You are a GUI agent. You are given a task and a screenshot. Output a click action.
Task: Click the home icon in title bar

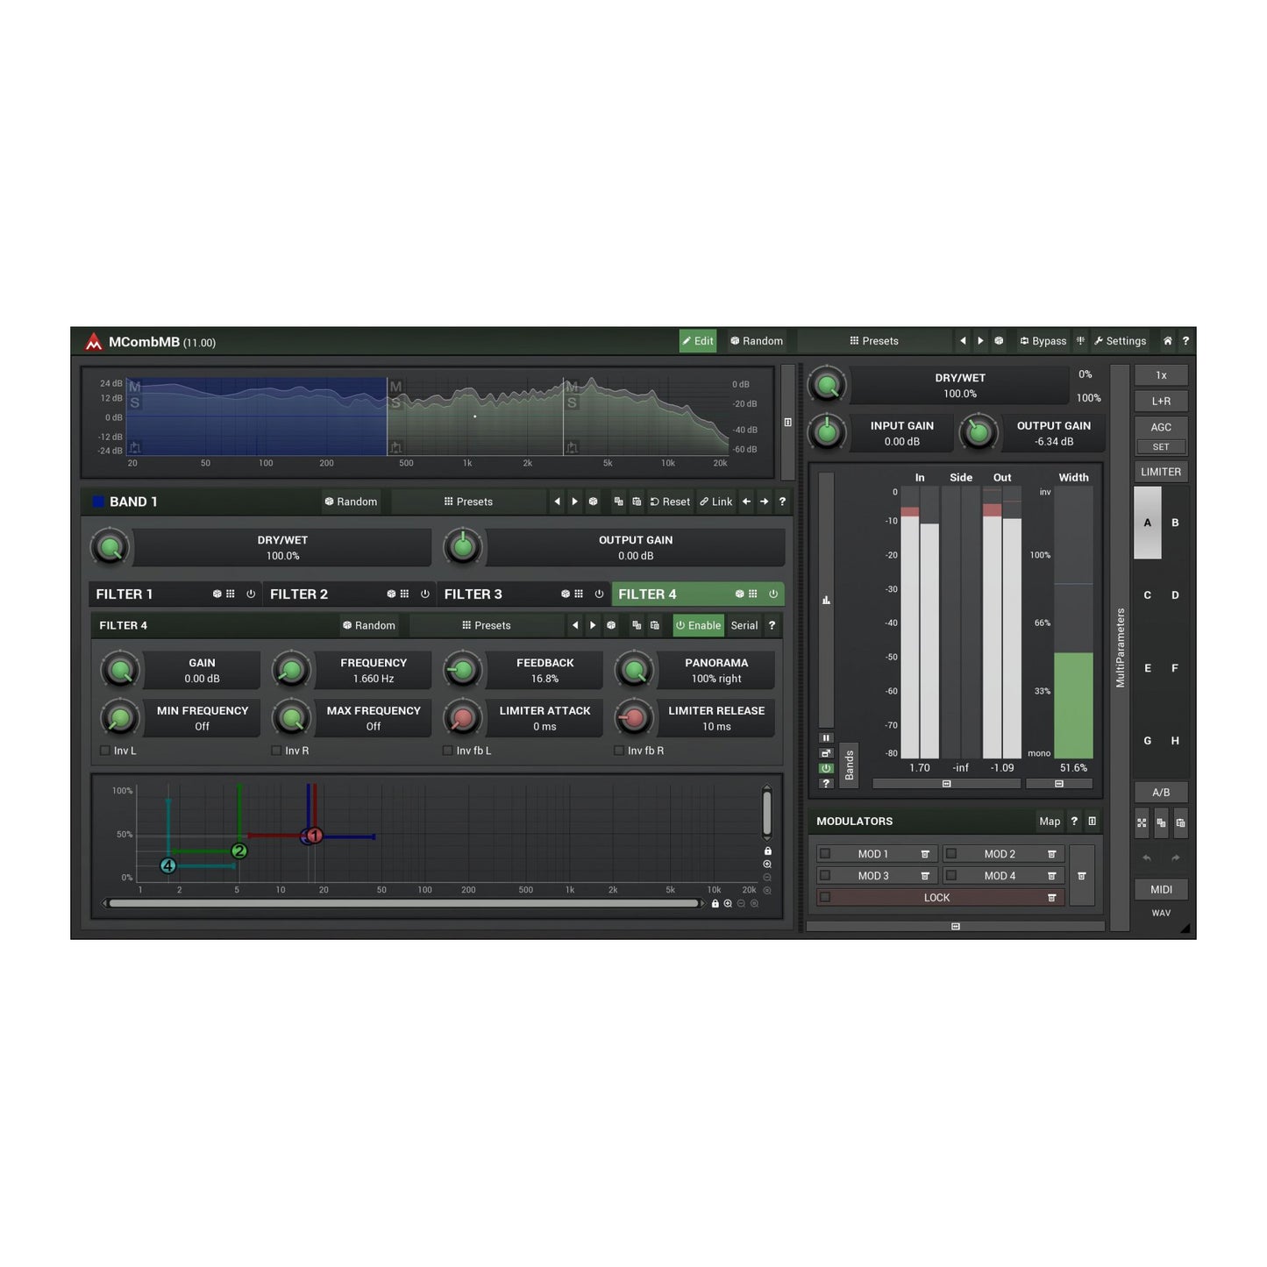click(x=1167, y=341)
